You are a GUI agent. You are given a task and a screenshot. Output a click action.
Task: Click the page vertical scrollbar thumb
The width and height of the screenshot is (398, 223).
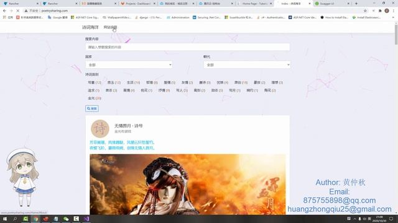[396, 34]
